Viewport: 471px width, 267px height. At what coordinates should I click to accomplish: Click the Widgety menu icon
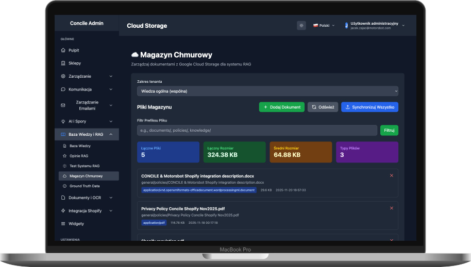tap(63, 224)
